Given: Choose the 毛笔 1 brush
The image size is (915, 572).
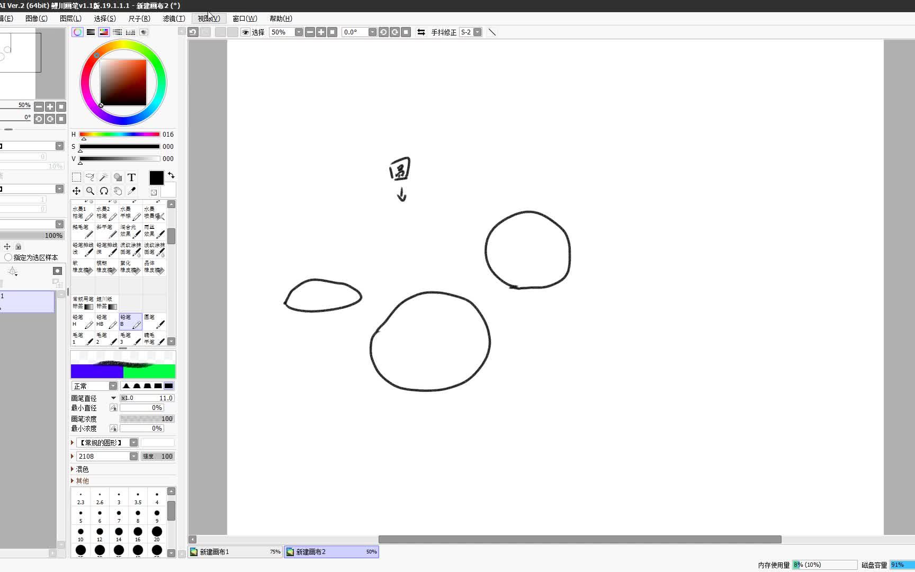Looking at the screenshot, I should click(x=83, y=338).
